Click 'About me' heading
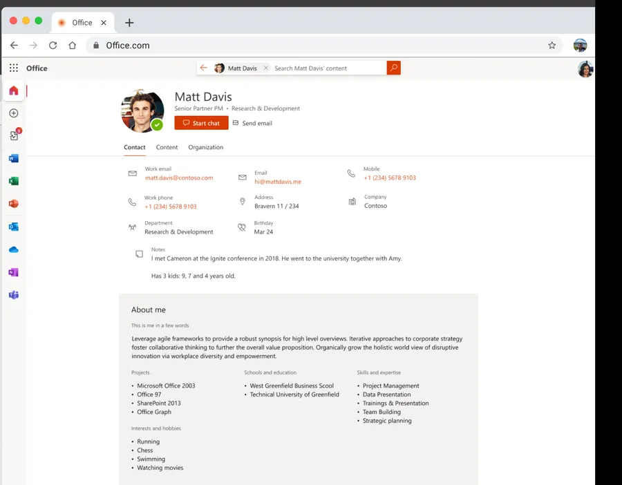This screenshot has width=622, height=485. point(149,310)
